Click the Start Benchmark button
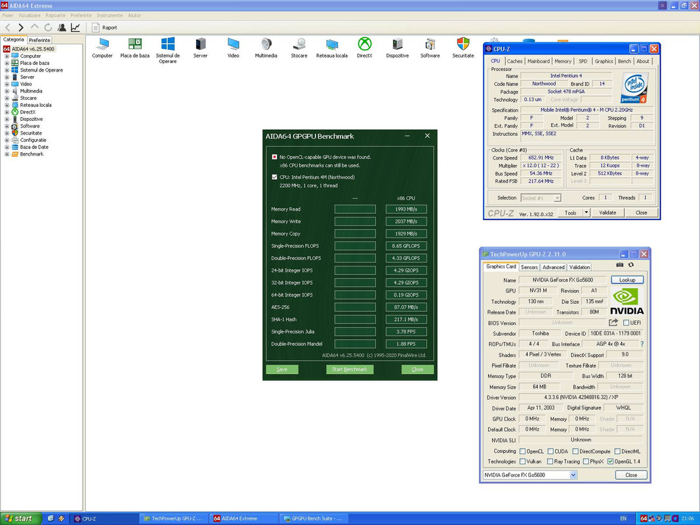700x525 pixels. coord(350,369)
